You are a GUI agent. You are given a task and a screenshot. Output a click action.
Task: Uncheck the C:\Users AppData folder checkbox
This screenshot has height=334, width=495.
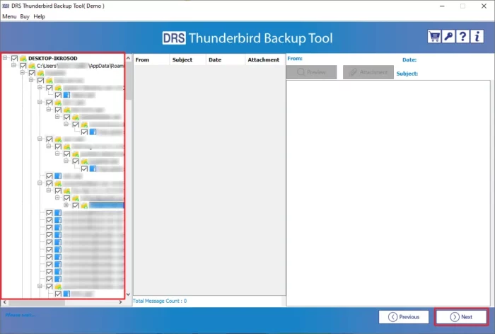click(x=23, y=66)
